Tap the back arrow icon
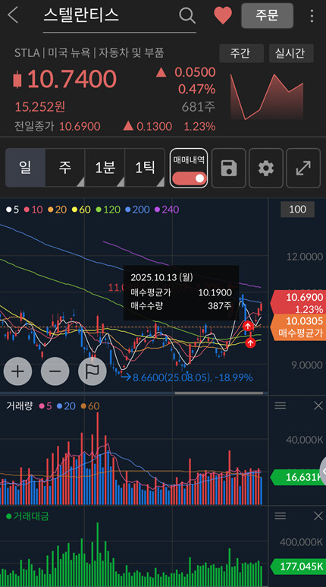This screenshot has height=587, width=326. coord(13,15)
